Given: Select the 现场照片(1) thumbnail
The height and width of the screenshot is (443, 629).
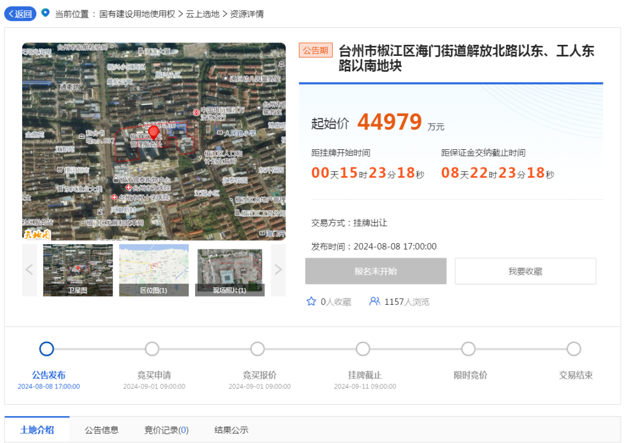Looking at the screenshot, I should tap(230, 270).
